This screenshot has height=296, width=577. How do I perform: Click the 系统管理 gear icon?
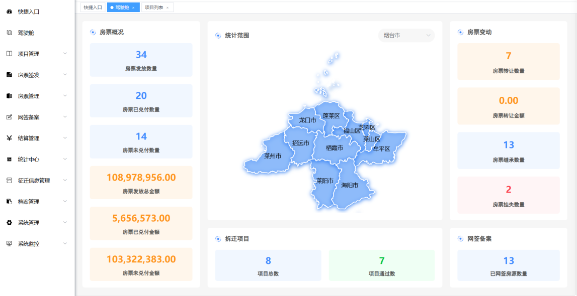pyautogui.click(x=10, y=222)
